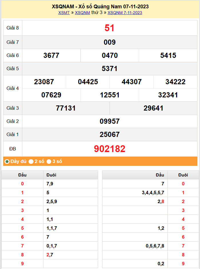
Task: Click the Giải 6 number 5415
Action: click(168, 56)
